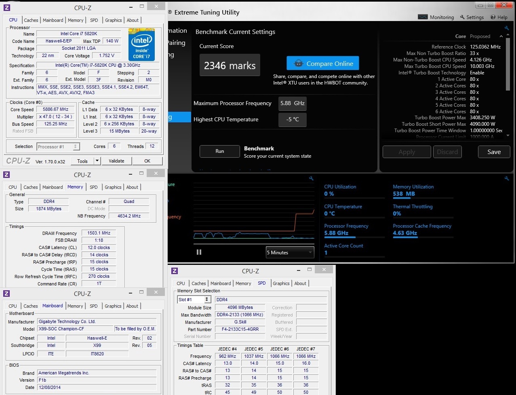
Task: Switch to Mainboard tab in CPU window
Action: pyautogui.click(x=53, y=20)
